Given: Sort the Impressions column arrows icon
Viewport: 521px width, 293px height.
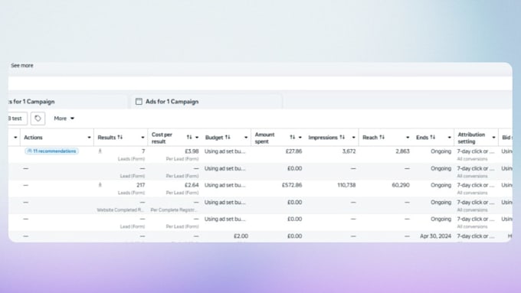Looking at the screenshot, I should pyautogui.click(x=342, y=138).
